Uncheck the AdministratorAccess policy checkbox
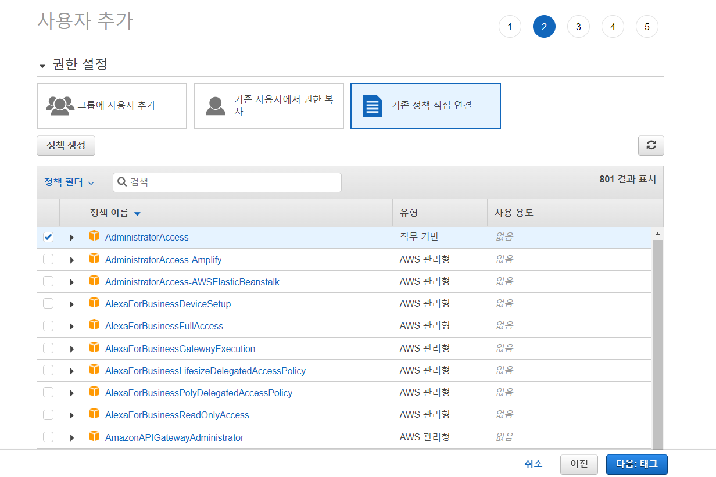 coord(48,237)
